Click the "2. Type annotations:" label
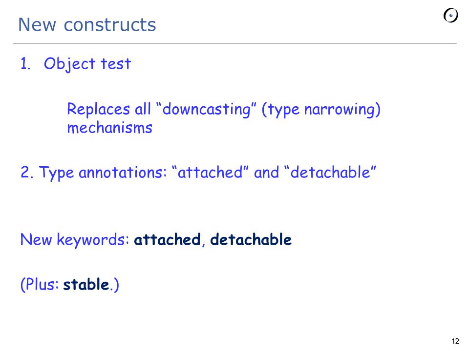The image size is (469, 351). tap(94, 173)
